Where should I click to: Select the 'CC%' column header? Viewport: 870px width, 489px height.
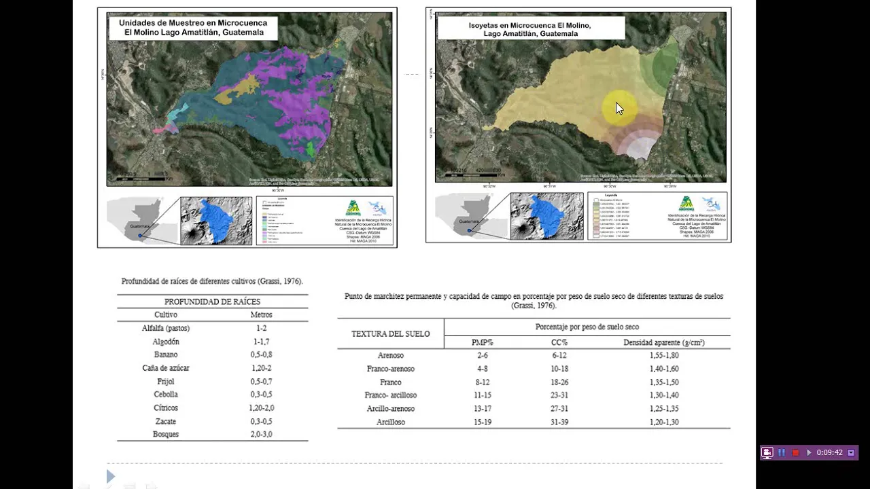pyautogui.click(x=559, y=342)
